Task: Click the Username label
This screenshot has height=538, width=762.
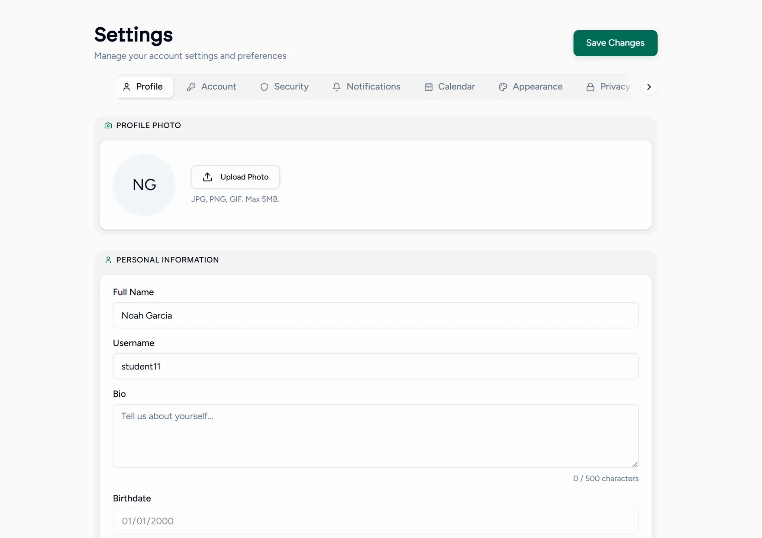Action: pyautogui.click(x=133, y=343)
